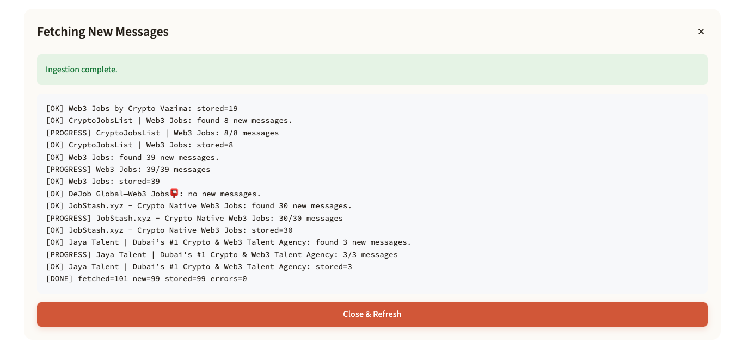Click the CryptoJobsList 8/8 progress line
The width and height of the screenshot is (730, 349).
pos(162,133)
